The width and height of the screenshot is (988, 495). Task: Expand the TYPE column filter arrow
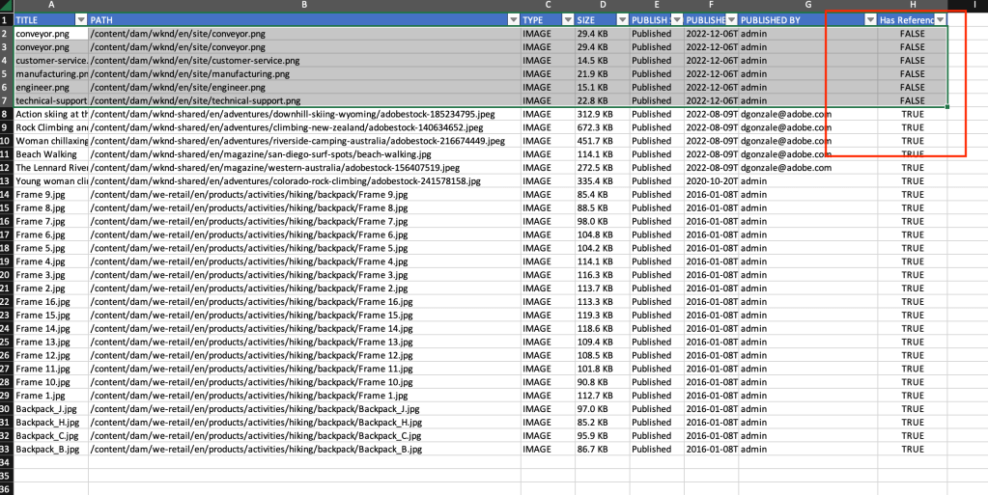click(x=567, y=20)
